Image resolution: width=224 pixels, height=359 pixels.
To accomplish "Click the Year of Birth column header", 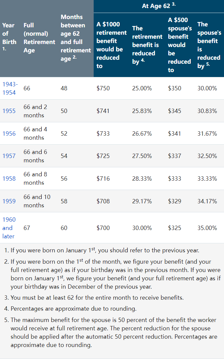I will tap(9, 37).
